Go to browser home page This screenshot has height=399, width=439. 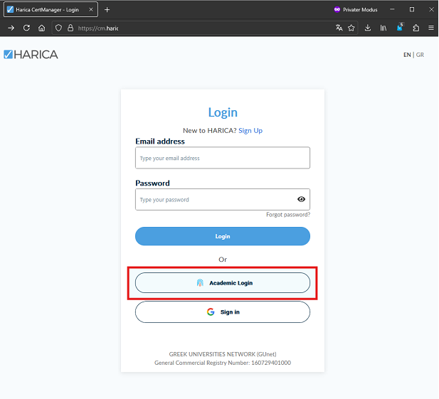pos(42,28)
